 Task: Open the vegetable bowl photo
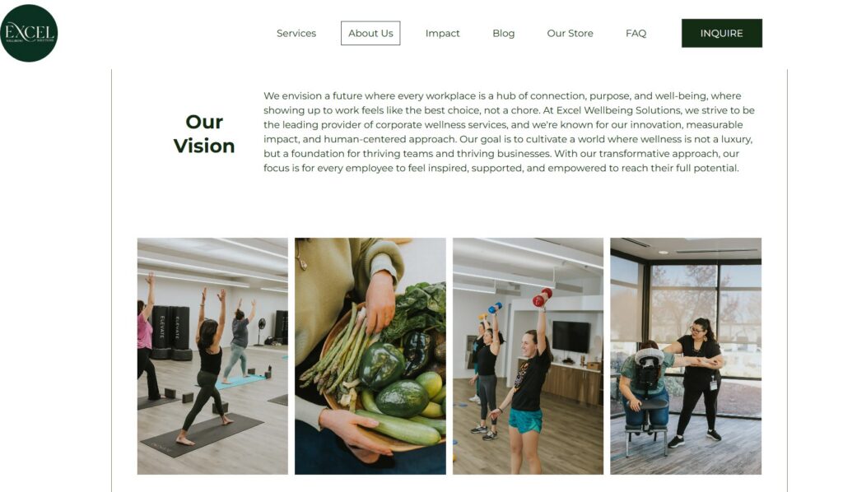[370, 356]
